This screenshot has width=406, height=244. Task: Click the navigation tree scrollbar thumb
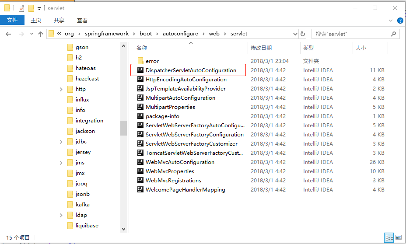[x=123, y=128]
